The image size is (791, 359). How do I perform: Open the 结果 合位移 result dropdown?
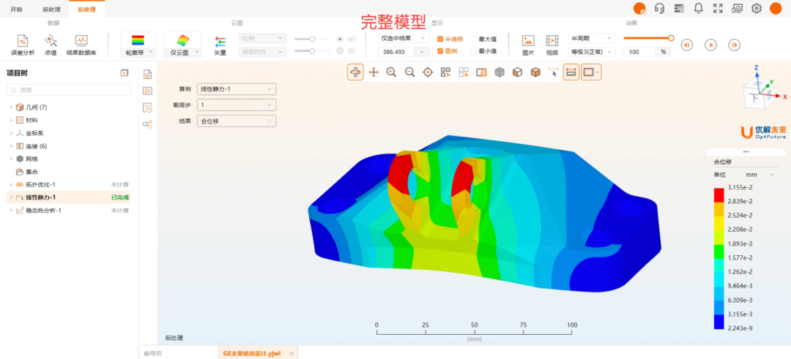236,121
